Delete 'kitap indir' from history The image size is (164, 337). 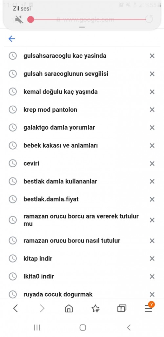coord(152,259)
